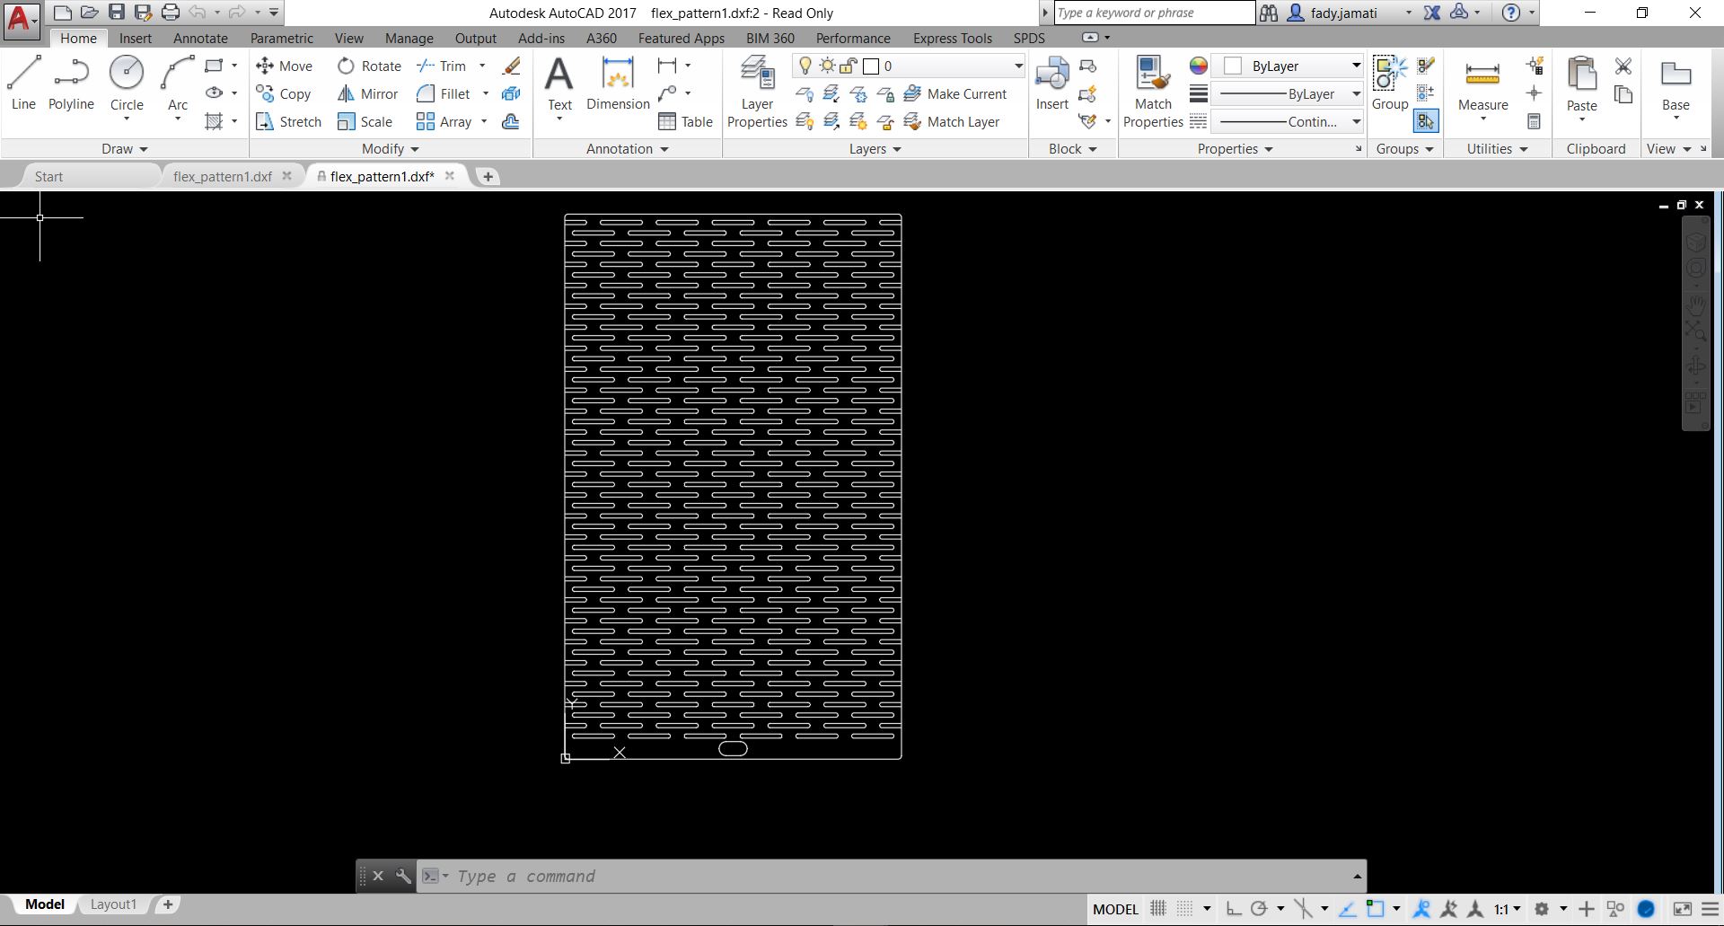Viewport: 1724px width, 926px height.
Task: Switch to the Annotate ribbon tab
Action: point(200,38)
